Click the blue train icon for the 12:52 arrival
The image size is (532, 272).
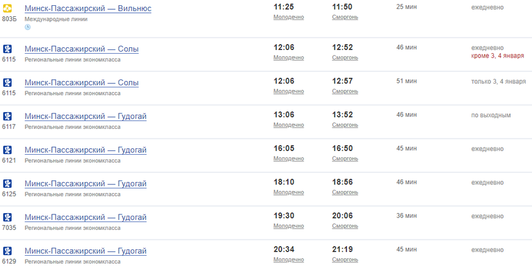[x=7, y=49]
